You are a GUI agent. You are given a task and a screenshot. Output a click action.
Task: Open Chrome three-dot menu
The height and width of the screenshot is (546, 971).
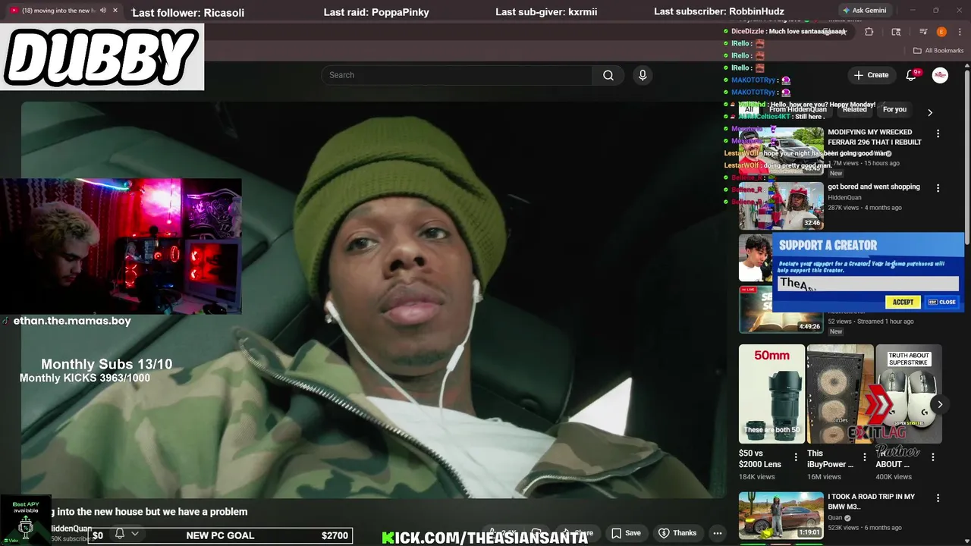tap(959, 32)
